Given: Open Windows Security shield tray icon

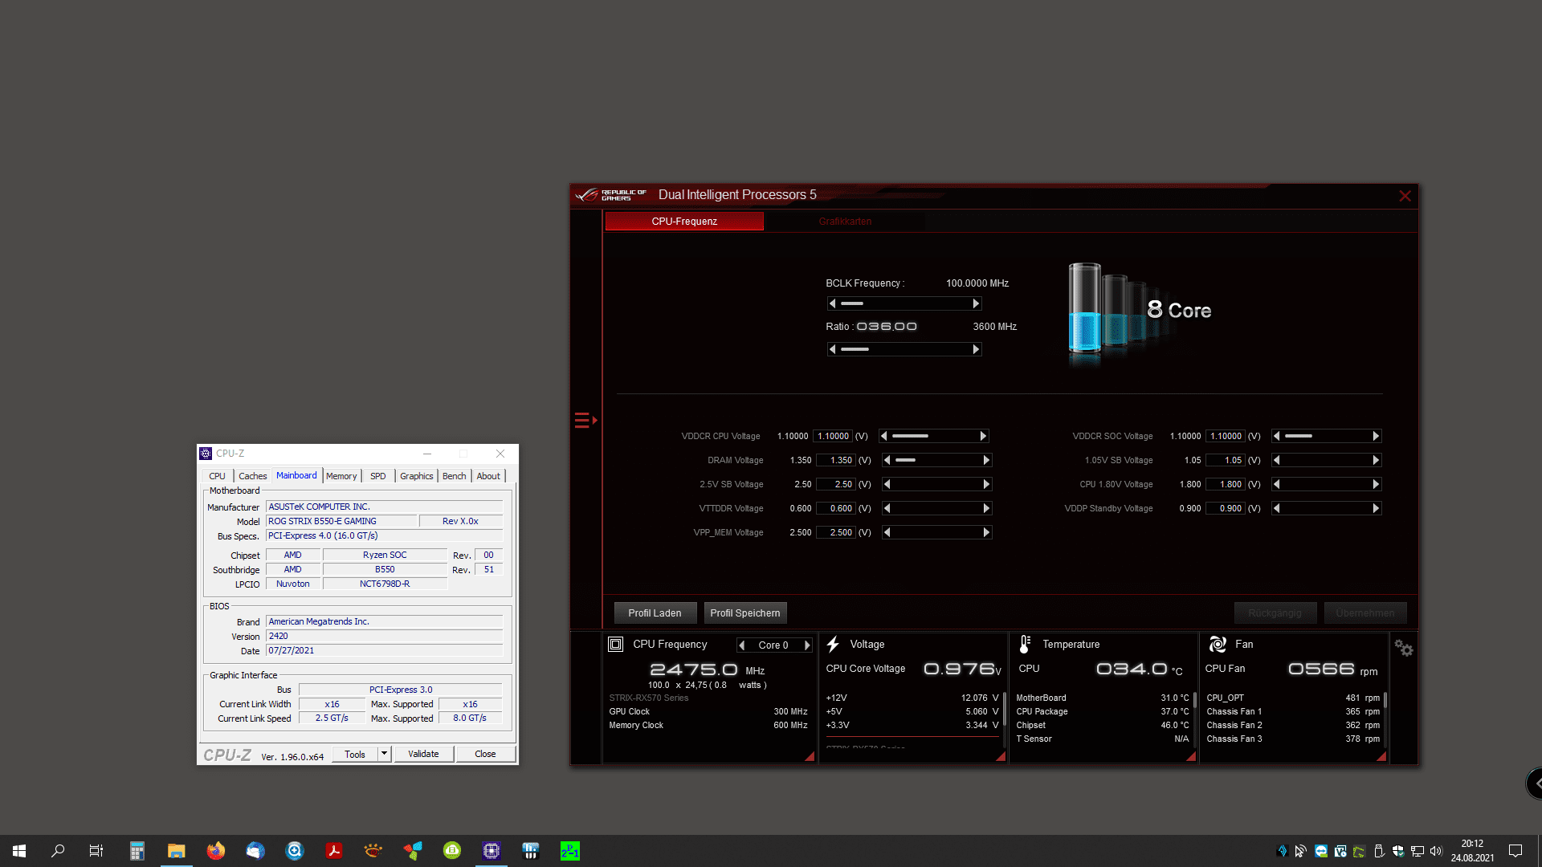Looking at the screenshot, I should pos(1398,851).
